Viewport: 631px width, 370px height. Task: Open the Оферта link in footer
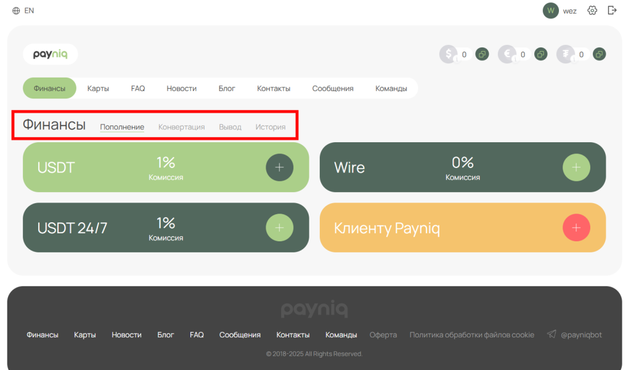click(383, 335)
